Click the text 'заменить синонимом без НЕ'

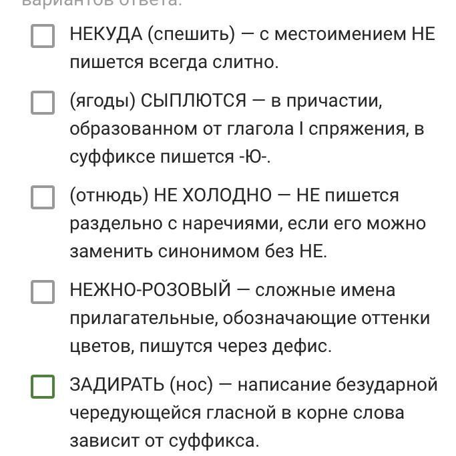pyautogui.click(x=198, y=251)
